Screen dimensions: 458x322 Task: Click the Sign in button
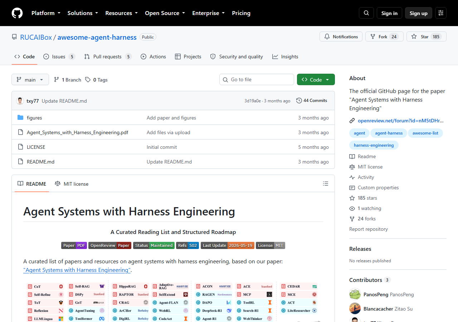tap(389, 13)
